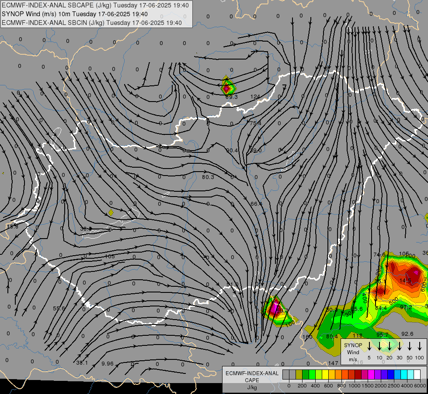Click the 66.4 value on the map
428x394 pixels.
(256, 204)
